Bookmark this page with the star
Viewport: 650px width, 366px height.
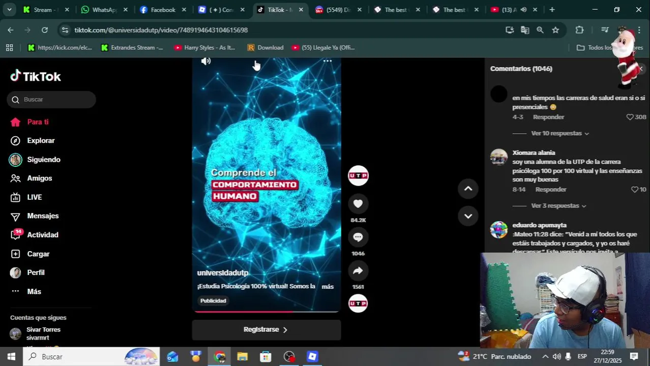555,30
